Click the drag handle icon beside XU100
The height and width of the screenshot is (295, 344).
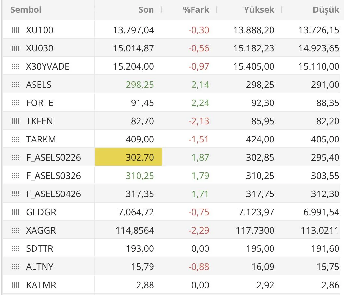click(15, 30)
